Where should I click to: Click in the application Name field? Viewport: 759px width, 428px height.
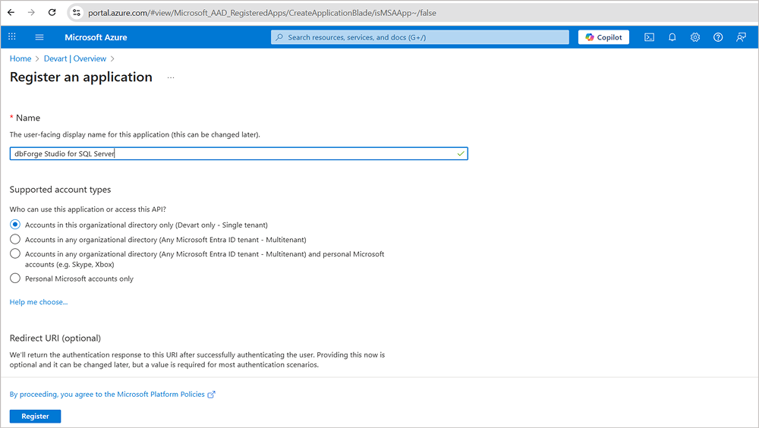(238, 153)
